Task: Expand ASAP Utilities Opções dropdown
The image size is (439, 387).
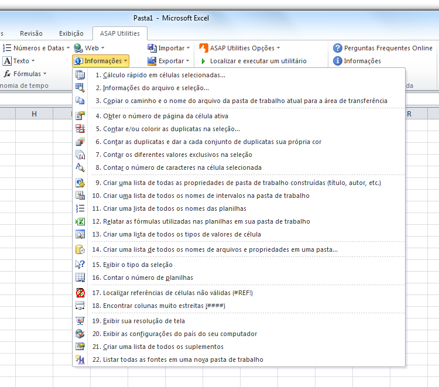Action: point(239,48)
